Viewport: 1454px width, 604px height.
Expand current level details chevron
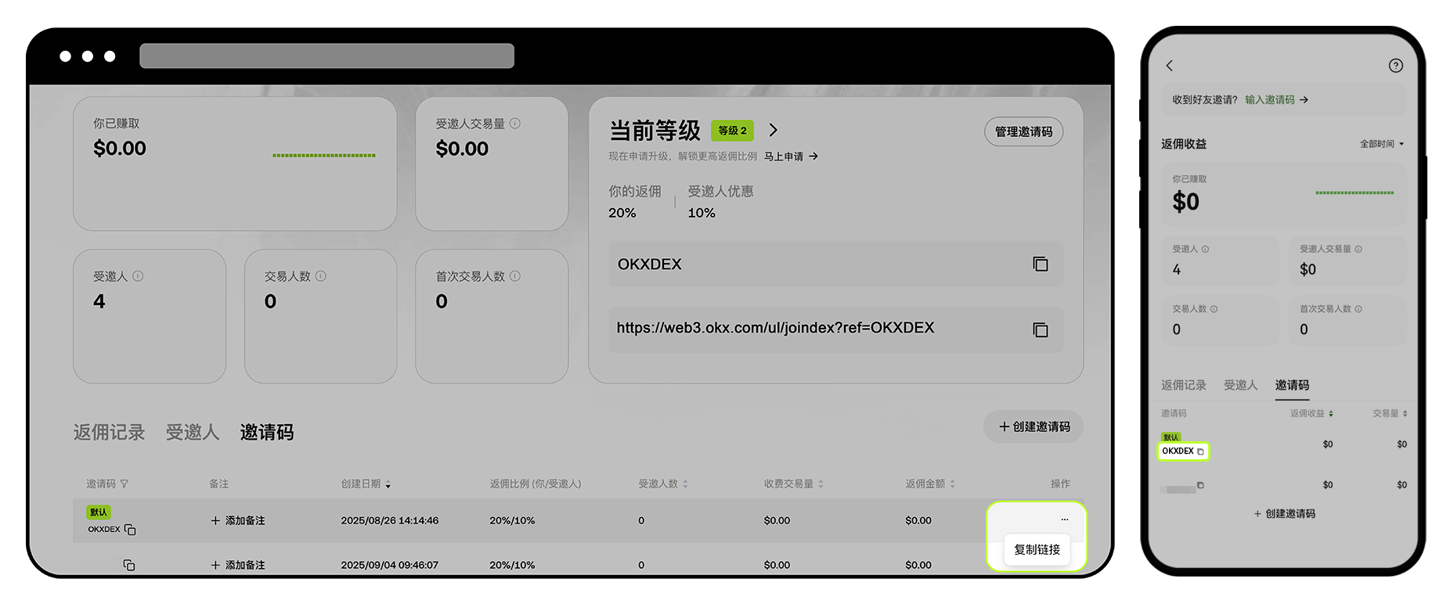tap(773, 130)
